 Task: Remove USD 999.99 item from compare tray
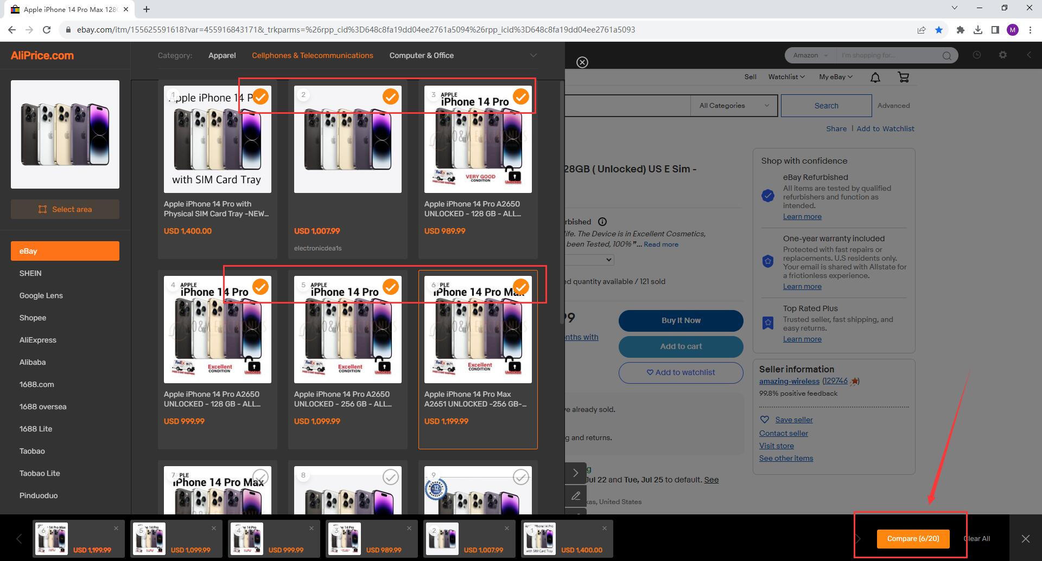click(312, 528)
